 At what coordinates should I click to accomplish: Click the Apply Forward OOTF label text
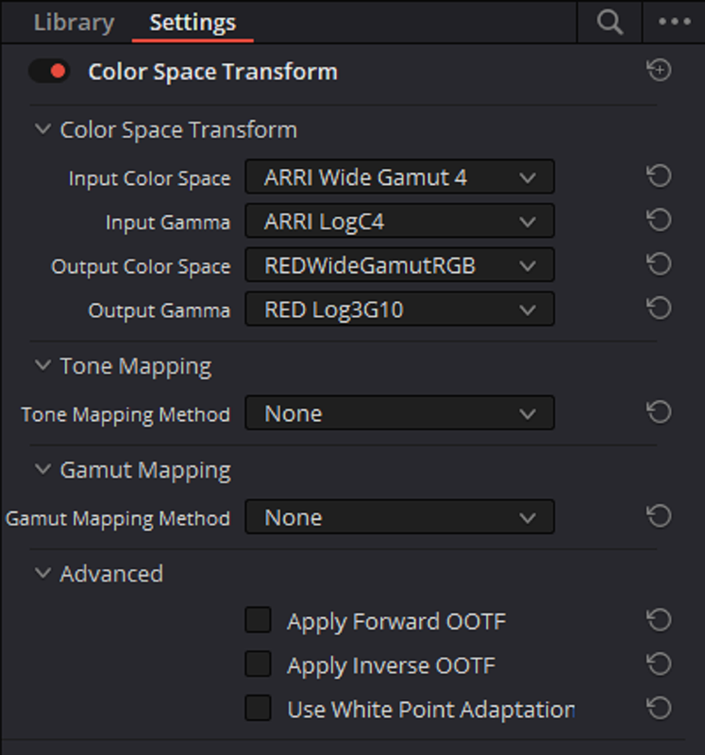click(396, 621)
